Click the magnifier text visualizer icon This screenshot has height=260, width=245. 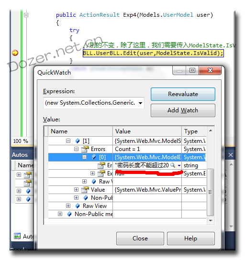173,165
